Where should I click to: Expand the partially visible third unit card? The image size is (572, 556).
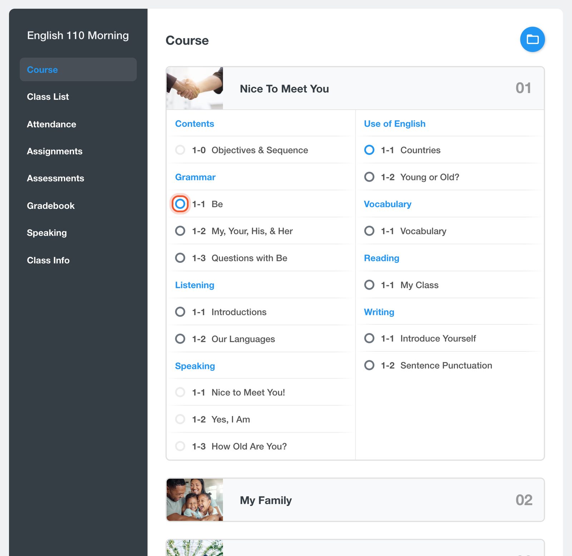pyautogui.click(x=355, y=548)
